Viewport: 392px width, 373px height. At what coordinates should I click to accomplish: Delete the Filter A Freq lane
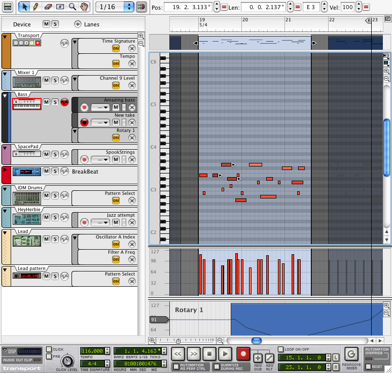click(132, 259)
